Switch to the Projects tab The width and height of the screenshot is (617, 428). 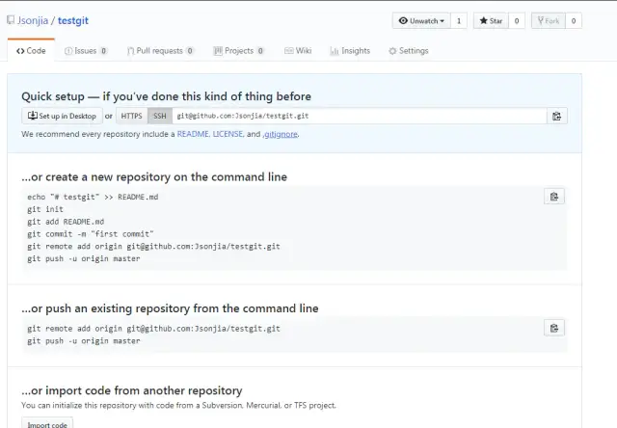pyautogui.click(x=238, y=50)
